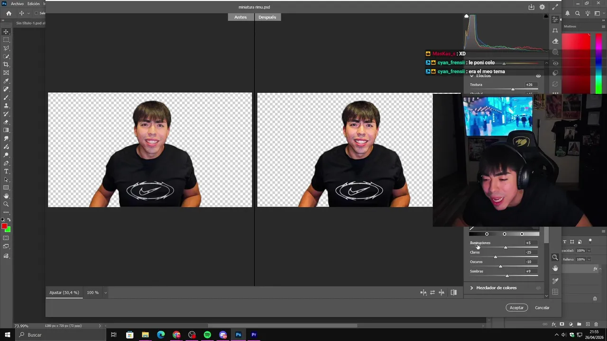Click the Claros slider track
The image size is (607, 341).
pyautogui.click(x=504, y=257)
